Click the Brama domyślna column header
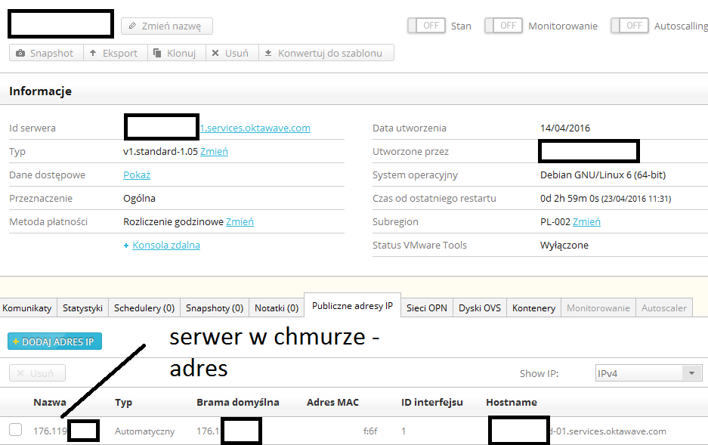 [x=237, y=403]
